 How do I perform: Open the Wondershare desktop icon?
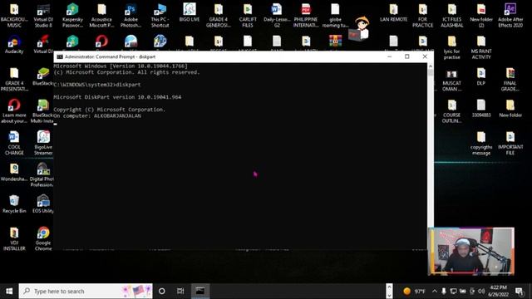coord(14,172)
